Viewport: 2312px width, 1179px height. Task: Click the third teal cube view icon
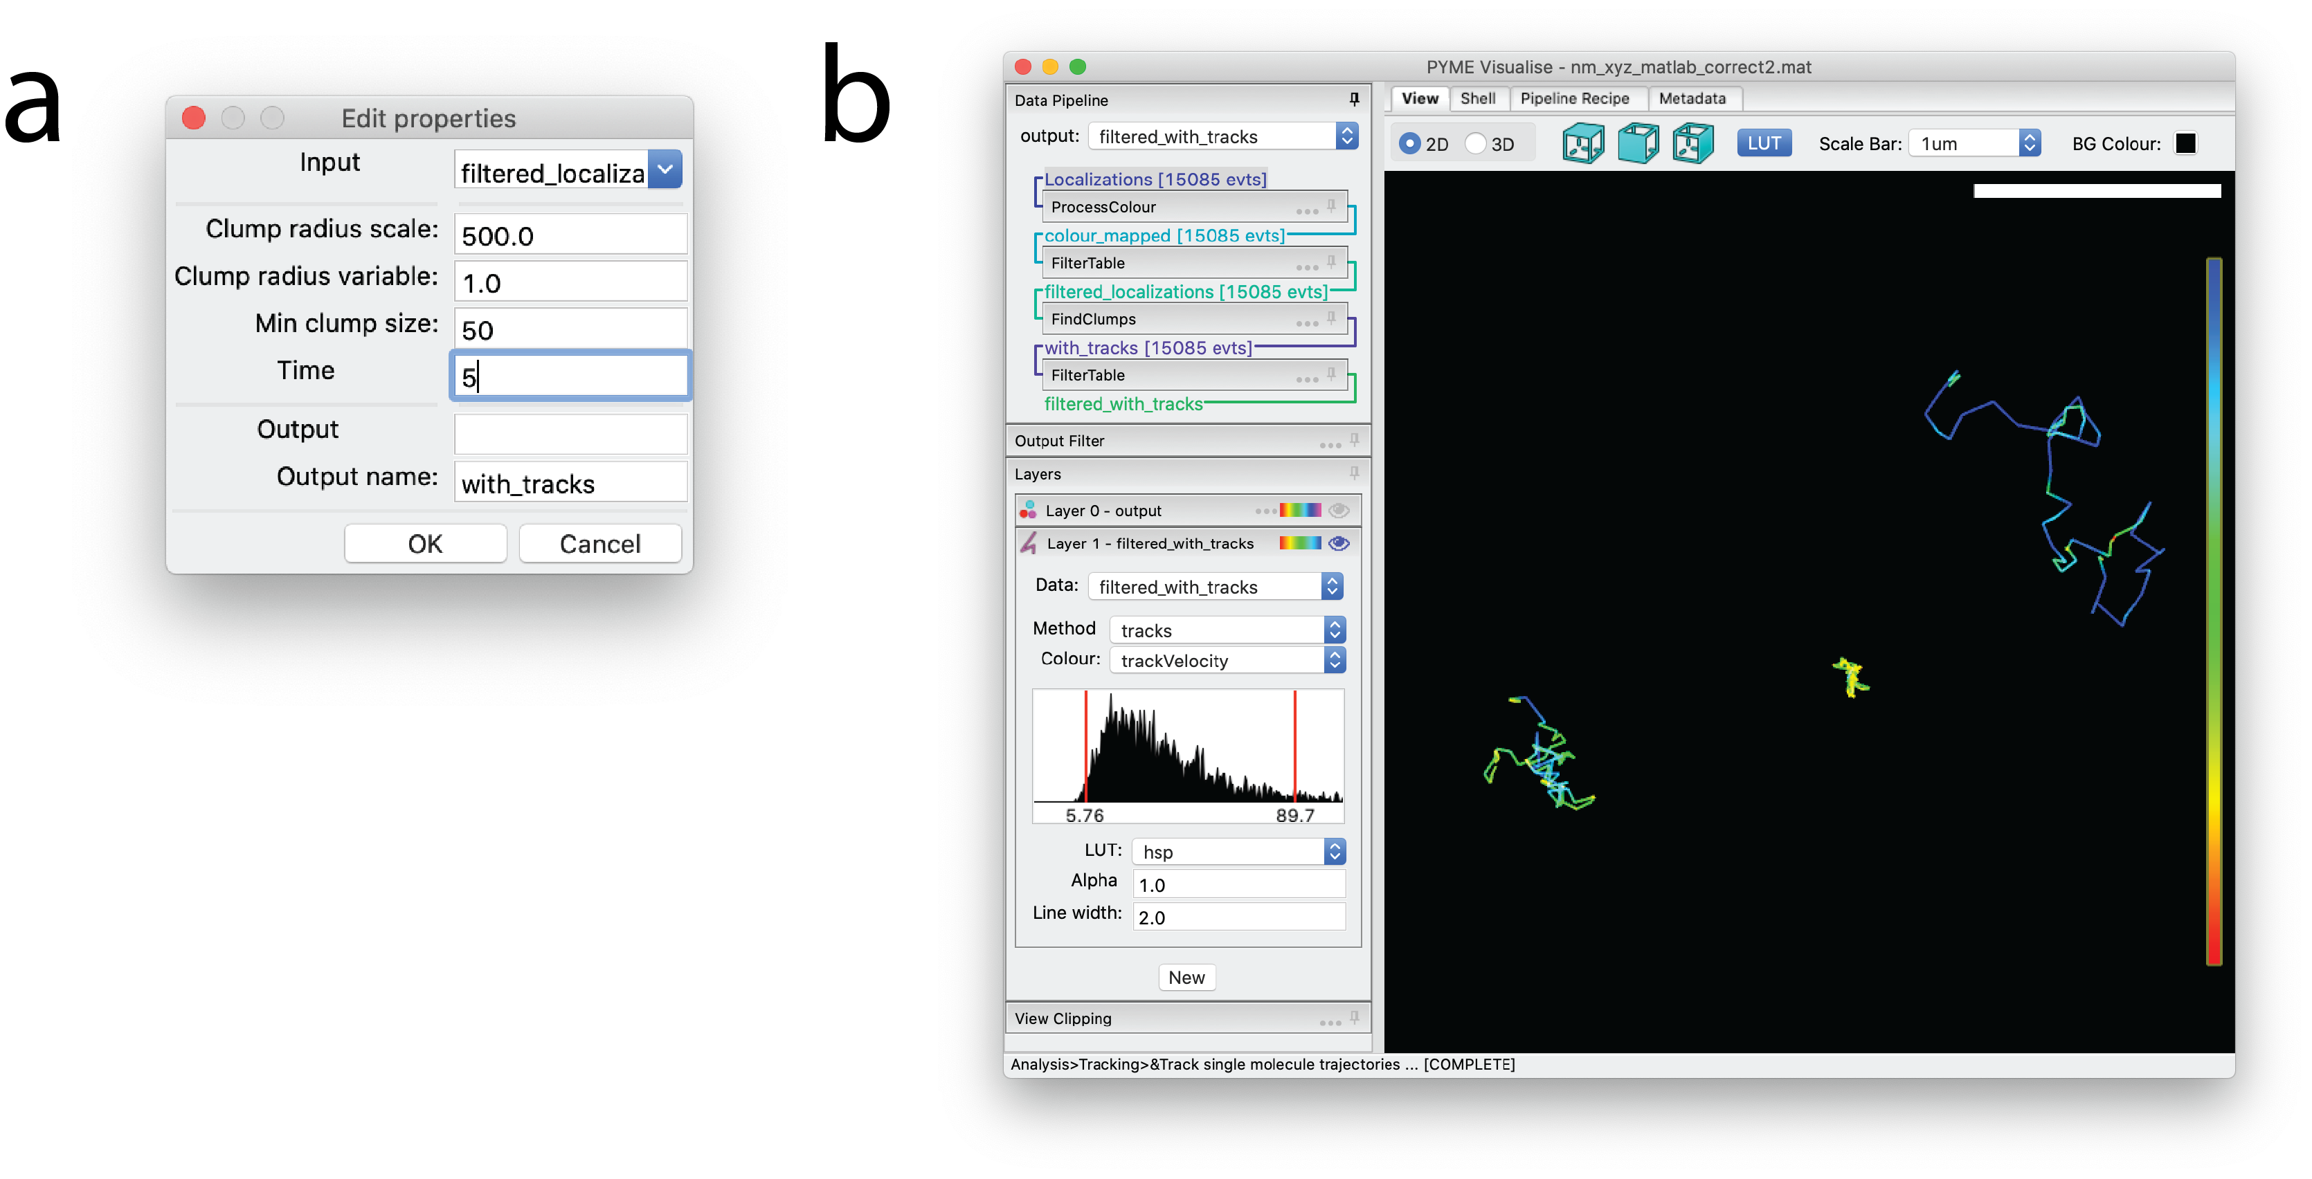point(1692,143)
